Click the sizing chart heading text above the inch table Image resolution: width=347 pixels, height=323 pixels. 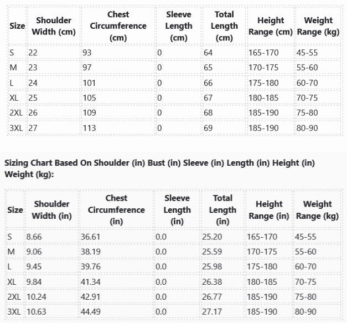pyautogui.click(x=159, y=168)
